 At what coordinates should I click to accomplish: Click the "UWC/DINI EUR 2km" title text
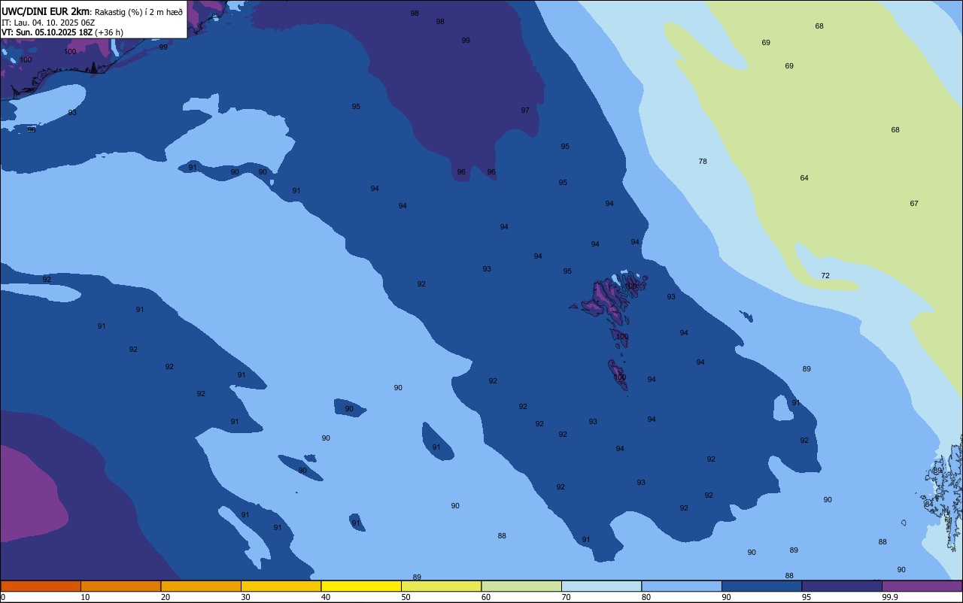coord(45,11)
